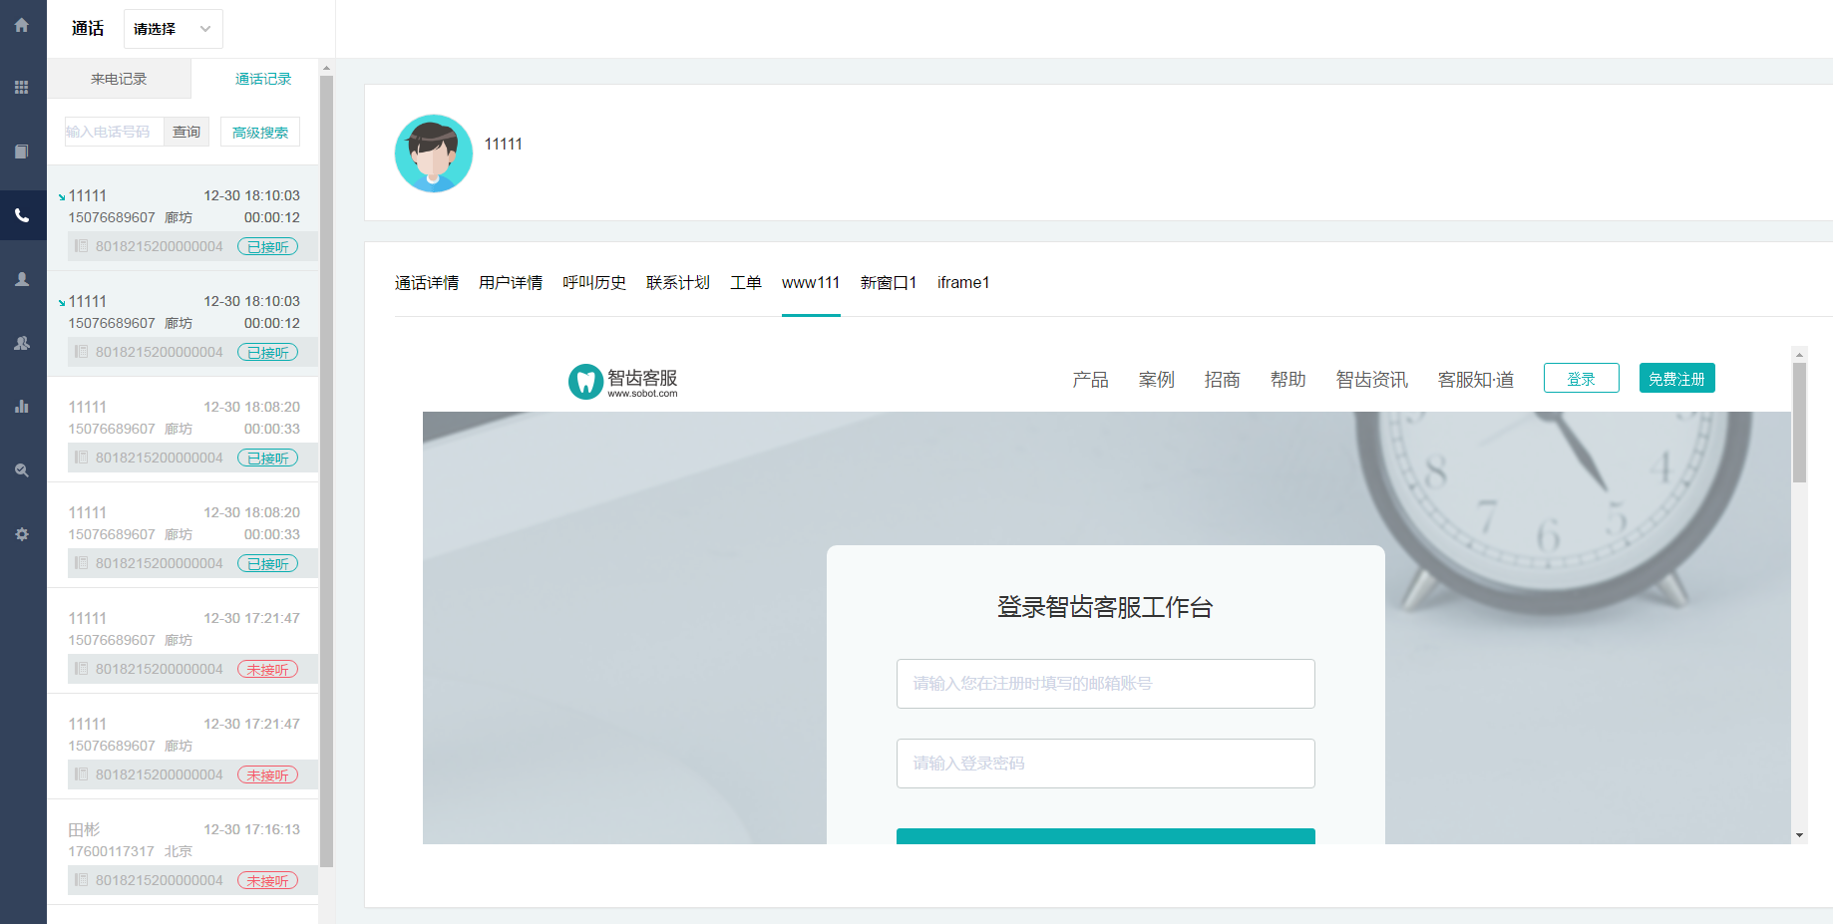Select the phone call icon in the sidebar
Image resolution: width=1833 pixels, height=924 pixels.
[22, 215]
